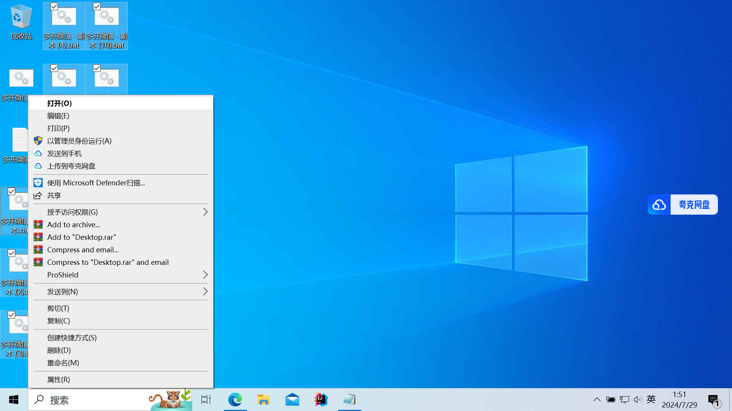Open Task View from the taskbar

click(206, 400)
